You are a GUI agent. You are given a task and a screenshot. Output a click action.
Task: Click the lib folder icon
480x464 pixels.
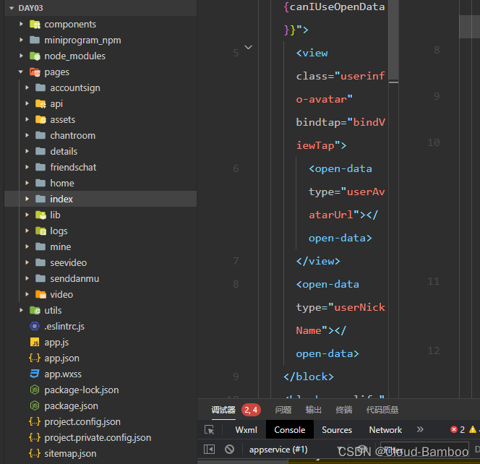pyautogui.click(x=40, y=215)
